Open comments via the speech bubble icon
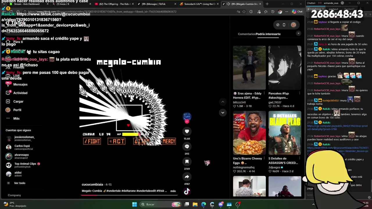This screenshot has height=209, width=372. (187, 147)
